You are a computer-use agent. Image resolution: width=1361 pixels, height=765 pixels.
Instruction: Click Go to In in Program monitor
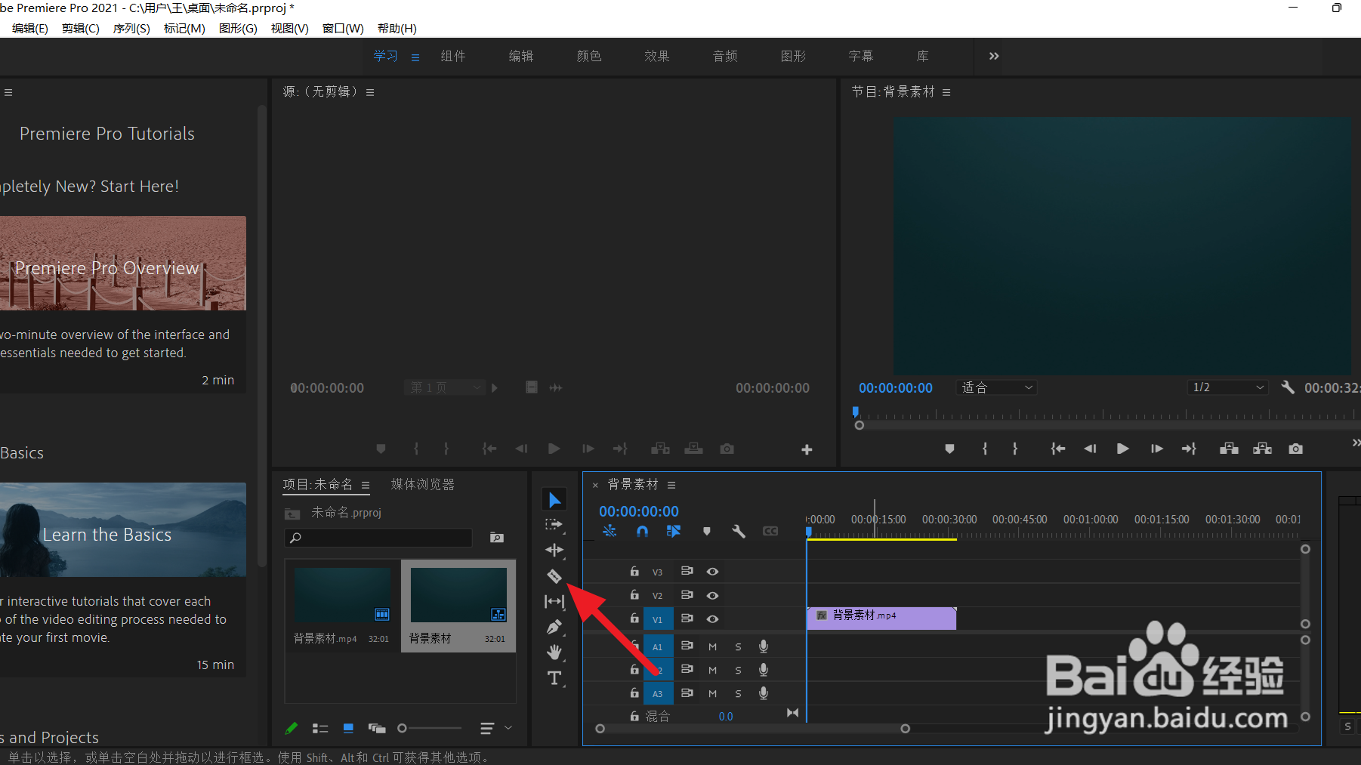point(1058,449)
